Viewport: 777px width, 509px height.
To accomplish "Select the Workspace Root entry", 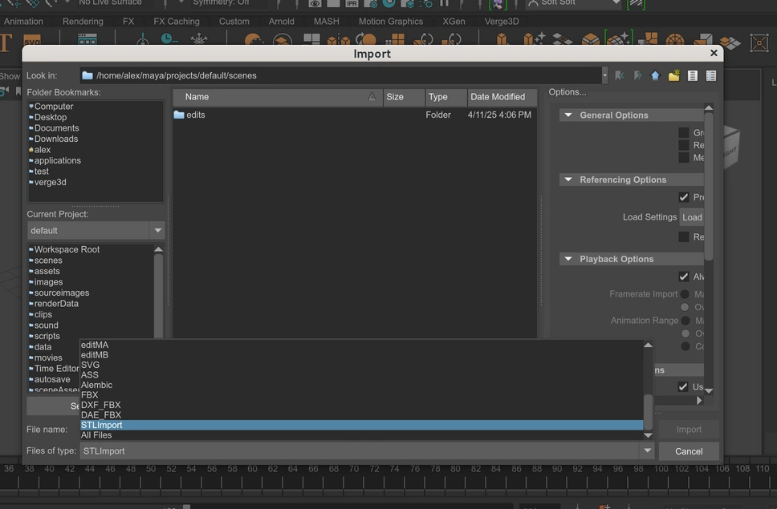I will coord(67,249).
